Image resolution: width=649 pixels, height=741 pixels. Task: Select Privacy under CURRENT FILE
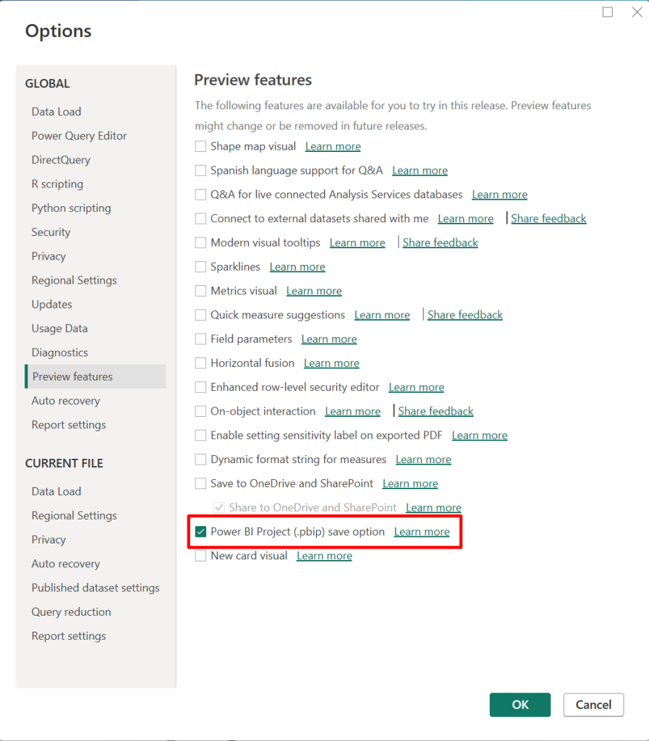pyautogui.click(x=48, y=539)
